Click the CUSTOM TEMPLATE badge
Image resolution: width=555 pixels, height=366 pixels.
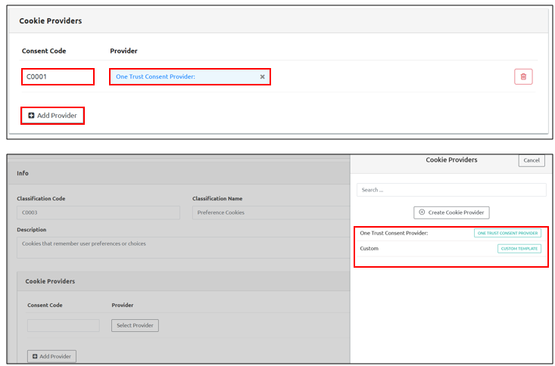tap(519, 248)
